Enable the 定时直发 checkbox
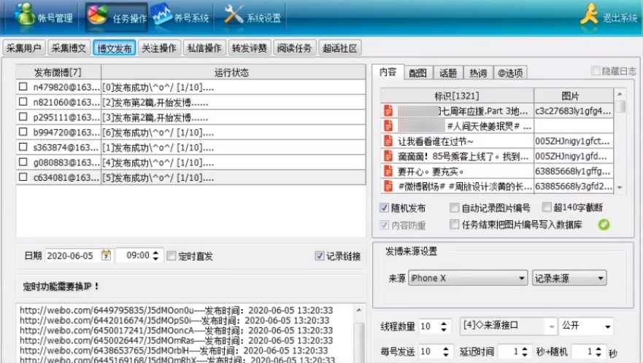Screen dimensions: 643x363 172,256
